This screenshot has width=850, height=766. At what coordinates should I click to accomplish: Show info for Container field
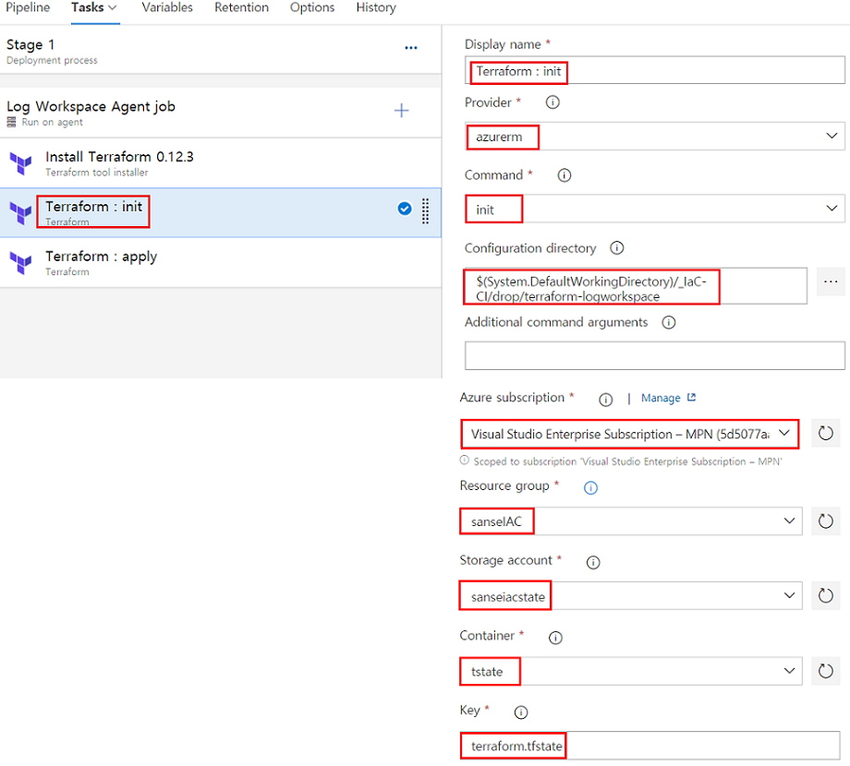tap(555, 638)
